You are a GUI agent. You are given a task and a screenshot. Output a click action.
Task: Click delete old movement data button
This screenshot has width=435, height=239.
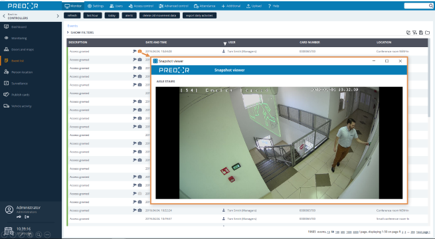pyautogui.click(x=159, y=15)
